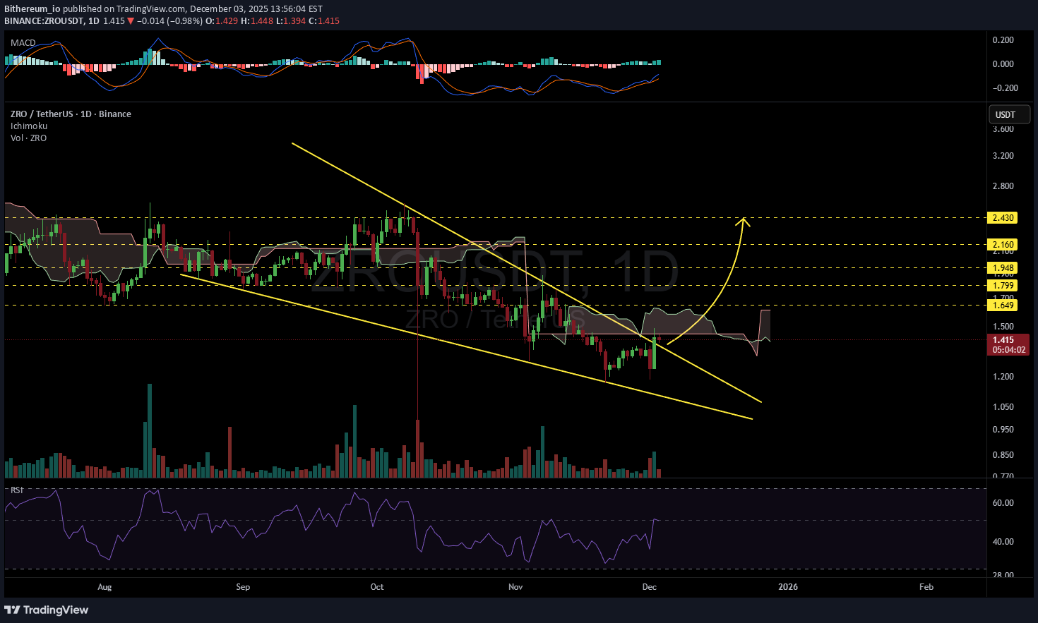
Task: Open the USDT currency selector
Action: tap(1008, 114)
